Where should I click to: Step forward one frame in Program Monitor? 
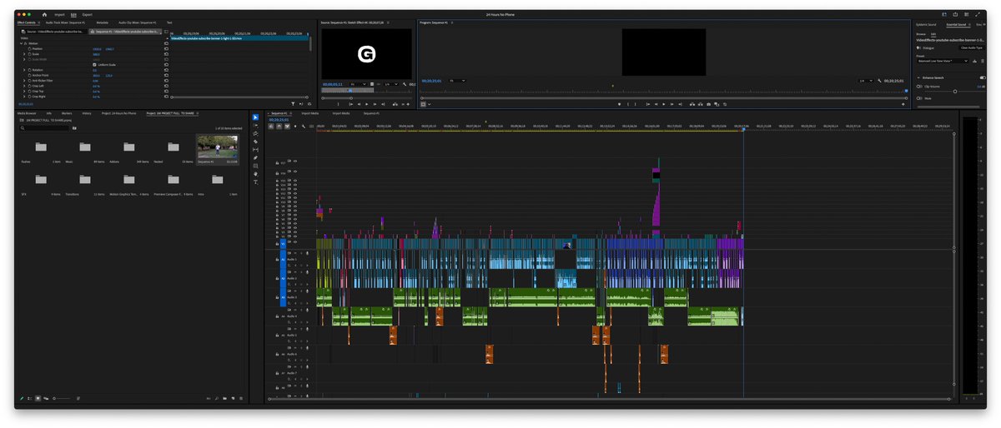tap(672, 104)
